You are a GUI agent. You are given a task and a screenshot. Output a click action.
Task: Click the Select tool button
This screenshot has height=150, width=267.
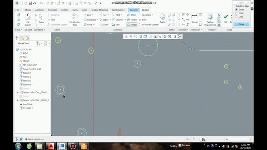click(x=41, y=20)
